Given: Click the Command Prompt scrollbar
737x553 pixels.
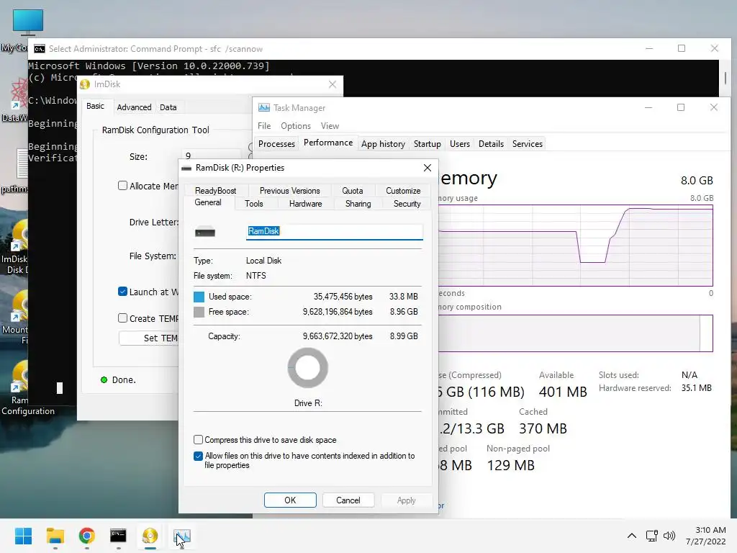Looking at the screenshot, I should click(x=725, y=78).
